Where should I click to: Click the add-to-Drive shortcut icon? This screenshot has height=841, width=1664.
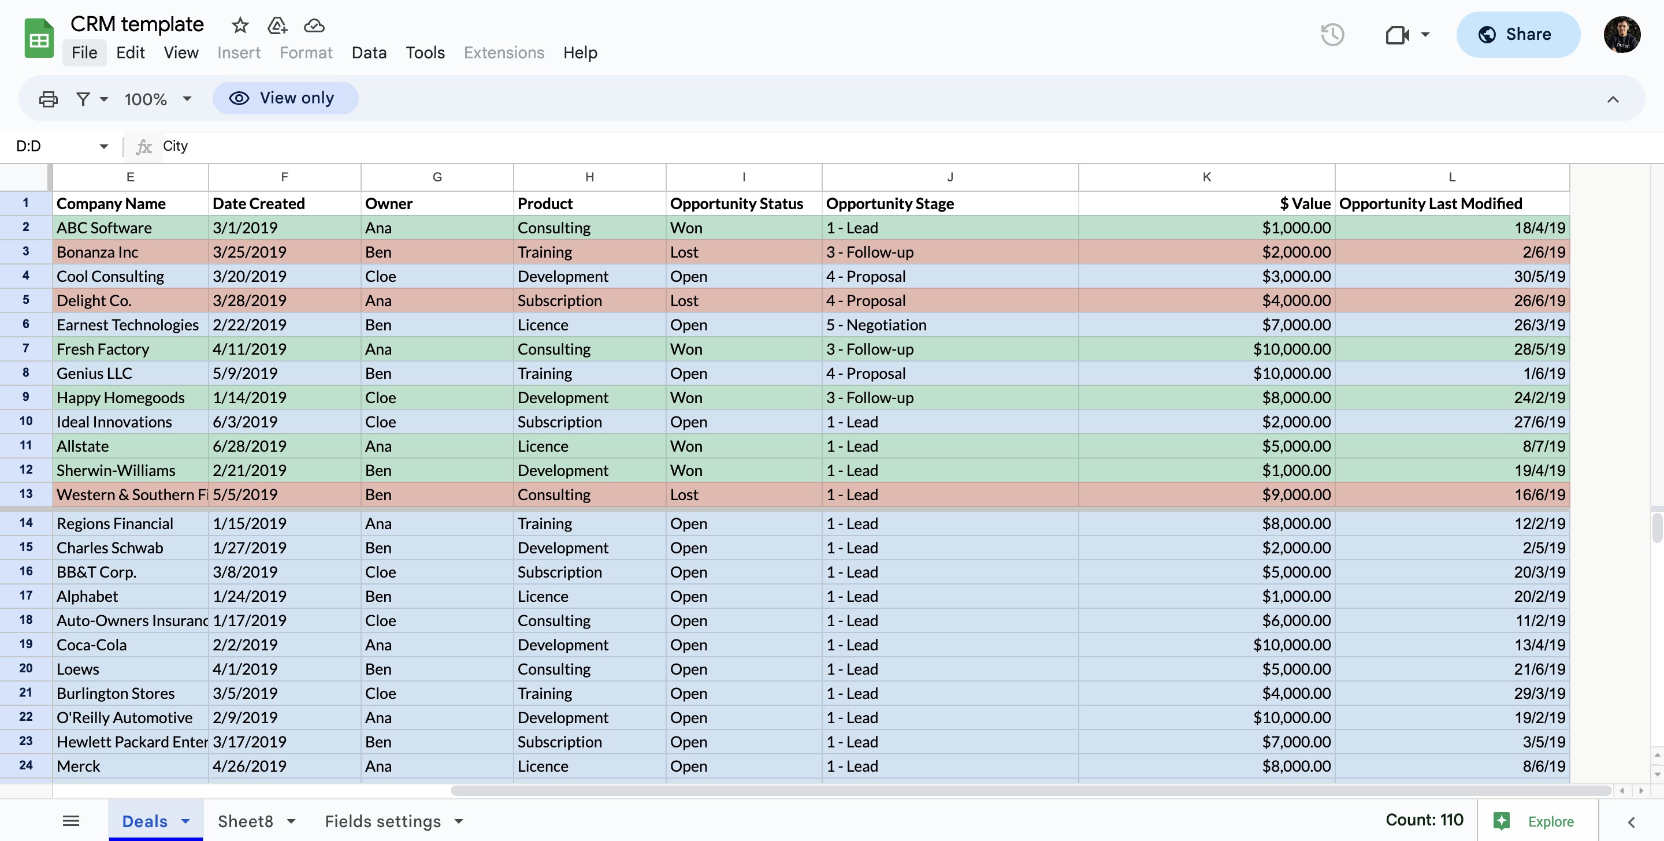pos(277,26)
